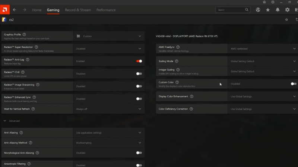Switch to Record & Stream tab
This screenshot has width=298, height=167.
click(78, 10)
